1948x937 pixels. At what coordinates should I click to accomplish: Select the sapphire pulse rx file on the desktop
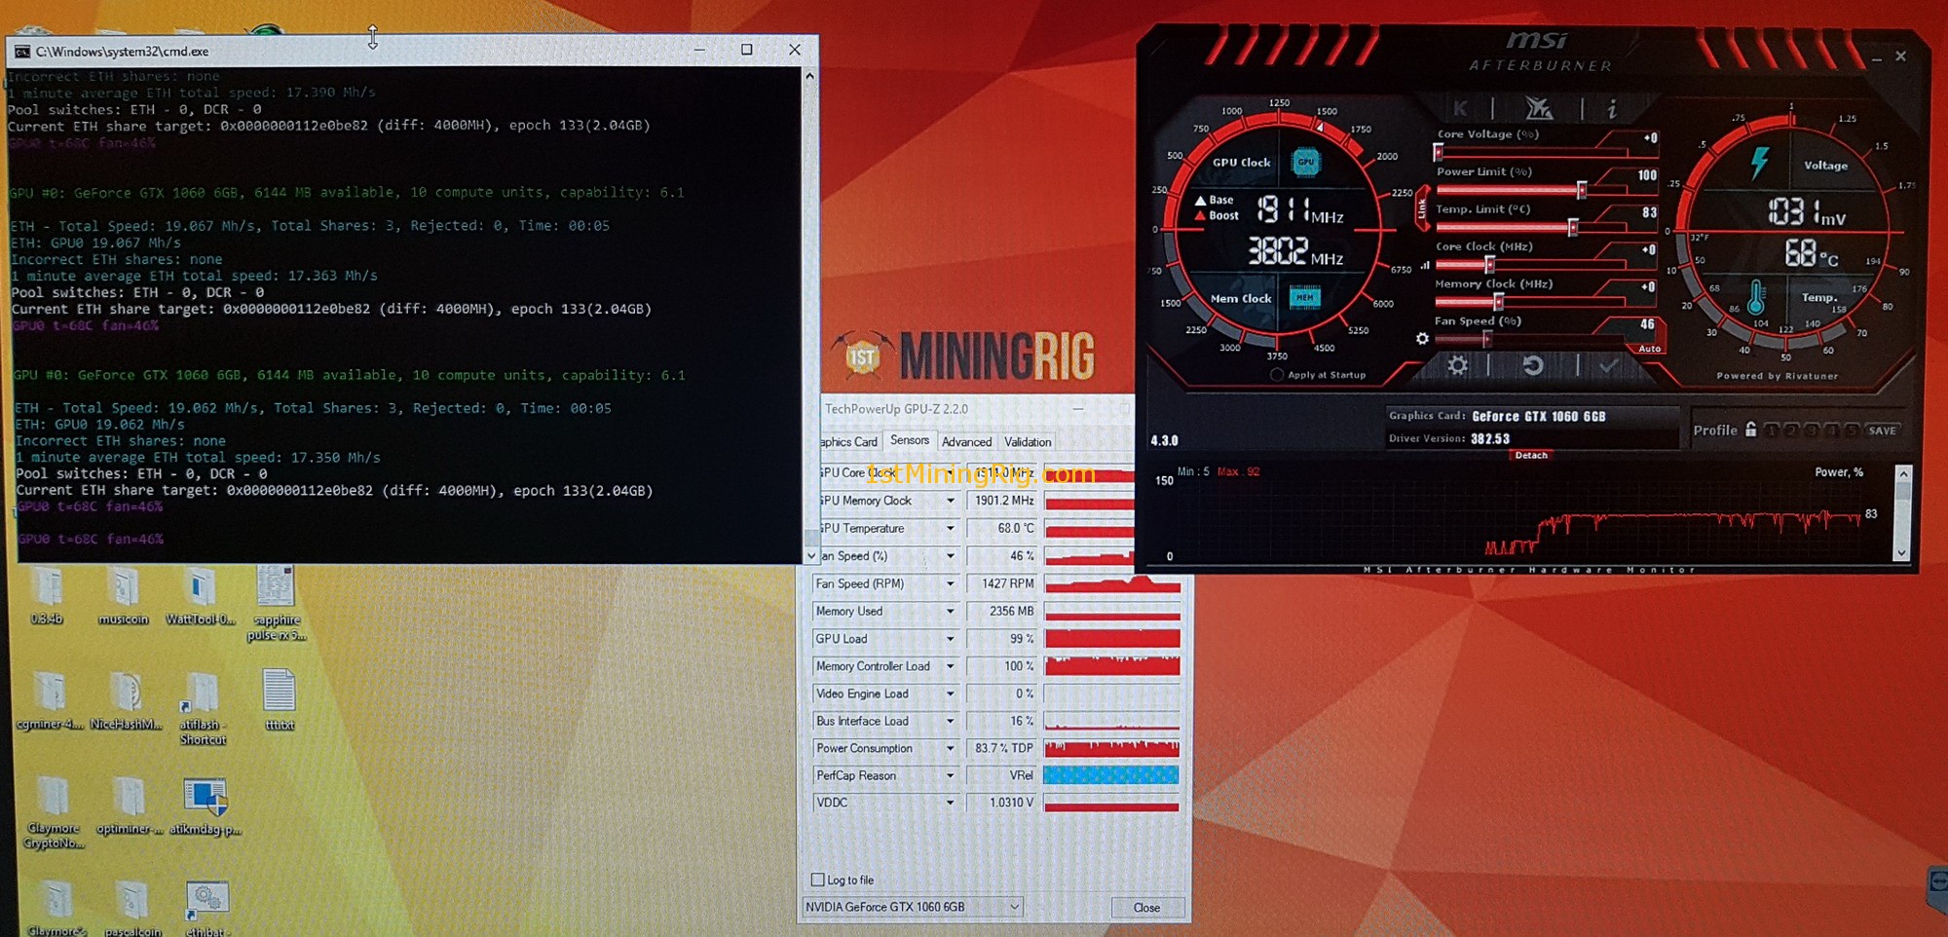point(277,604)
